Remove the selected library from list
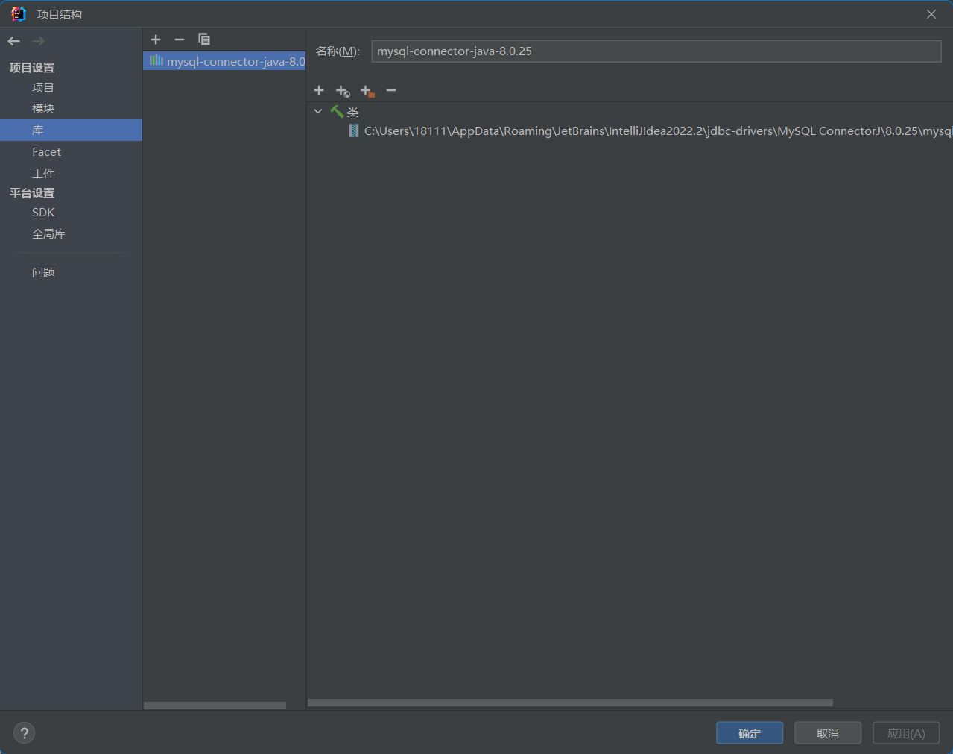Viewport: 953px width, 754px height. pos(180,40)
